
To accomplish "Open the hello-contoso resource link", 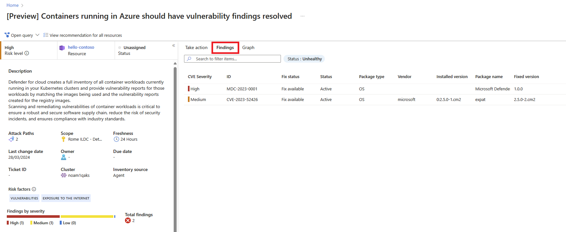I will 81,47.
